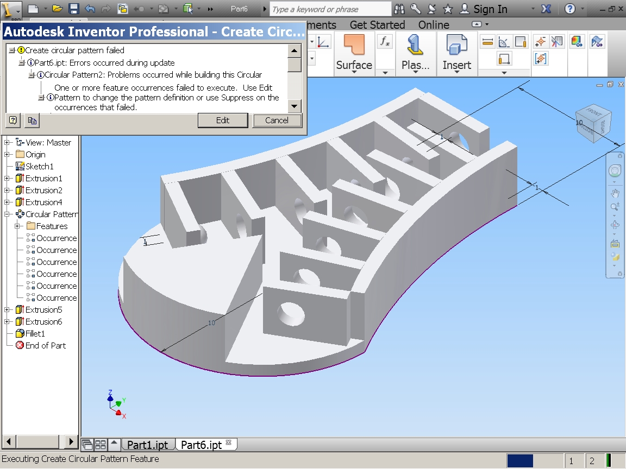The width and height of the screenshot is (626, 469).
Task: Click the binoculars search icon
Action: coord(399,9)
